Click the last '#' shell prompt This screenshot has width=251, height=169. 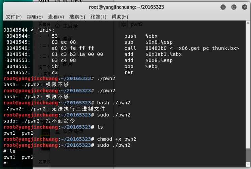coord(5,163)
